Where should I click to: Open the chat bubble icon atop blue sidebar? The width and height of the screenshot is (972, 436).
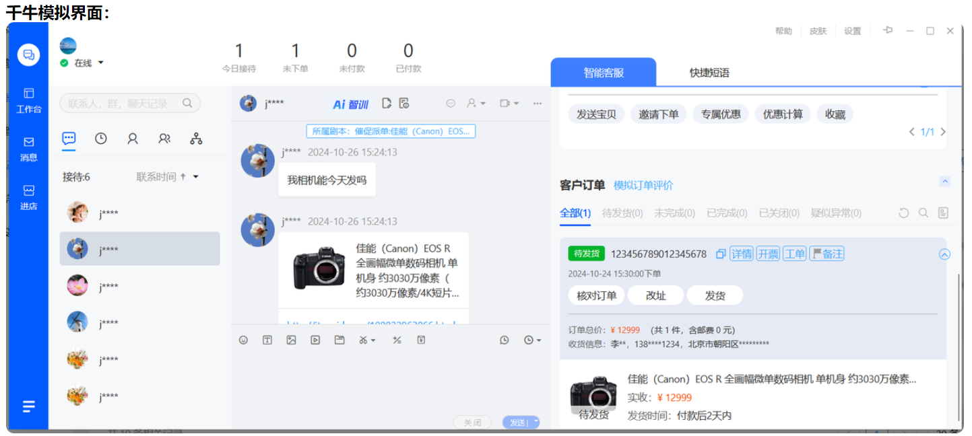point(28,54)
